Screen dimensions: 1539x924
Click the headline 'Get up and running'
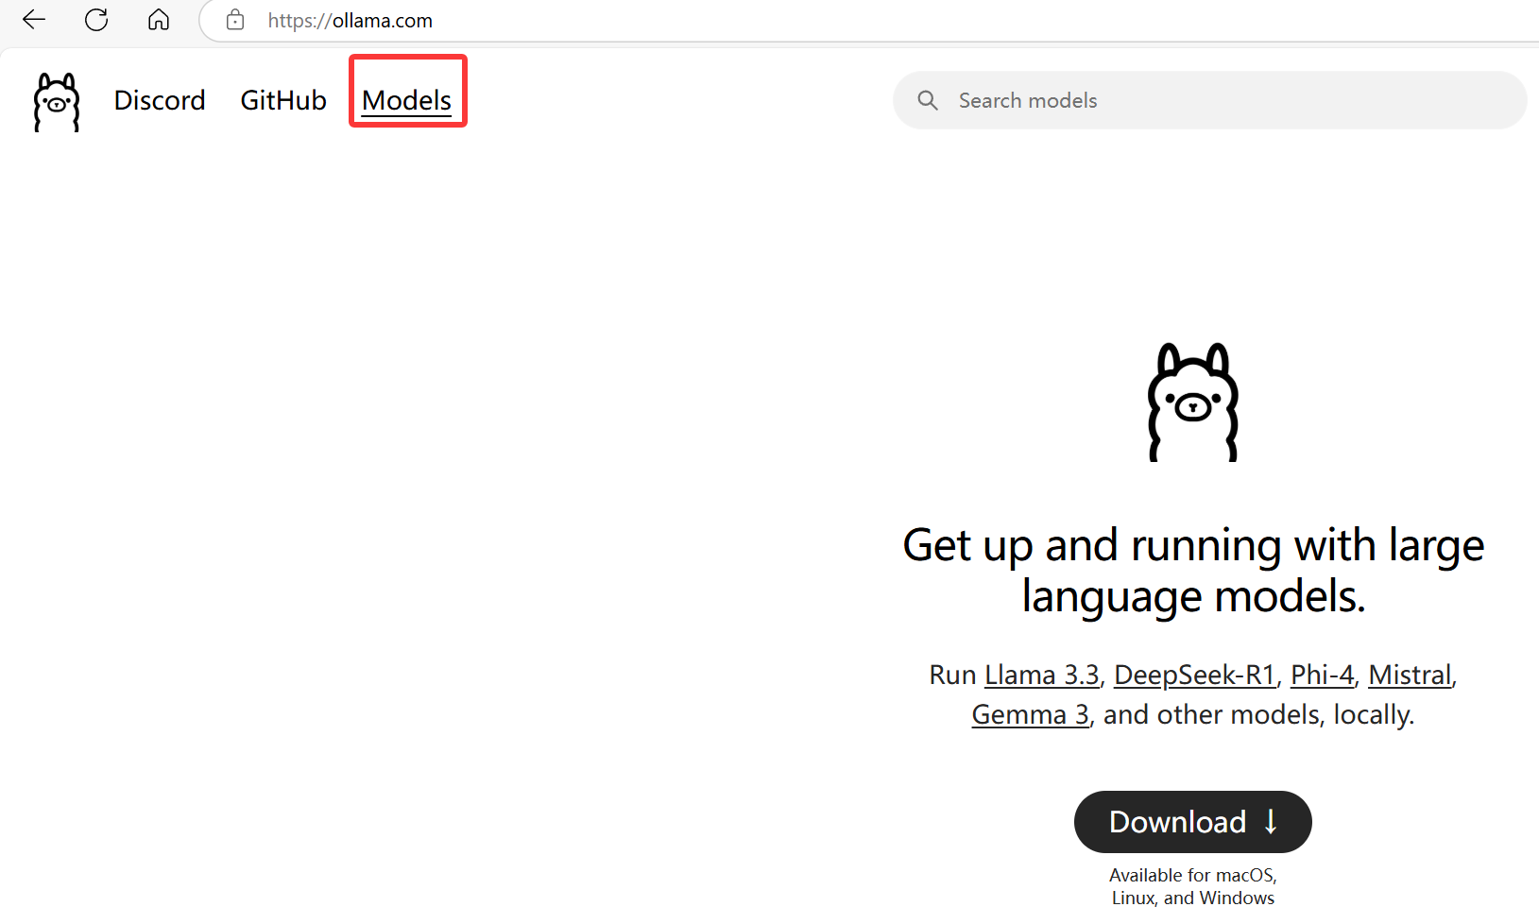pos(1193,571)
